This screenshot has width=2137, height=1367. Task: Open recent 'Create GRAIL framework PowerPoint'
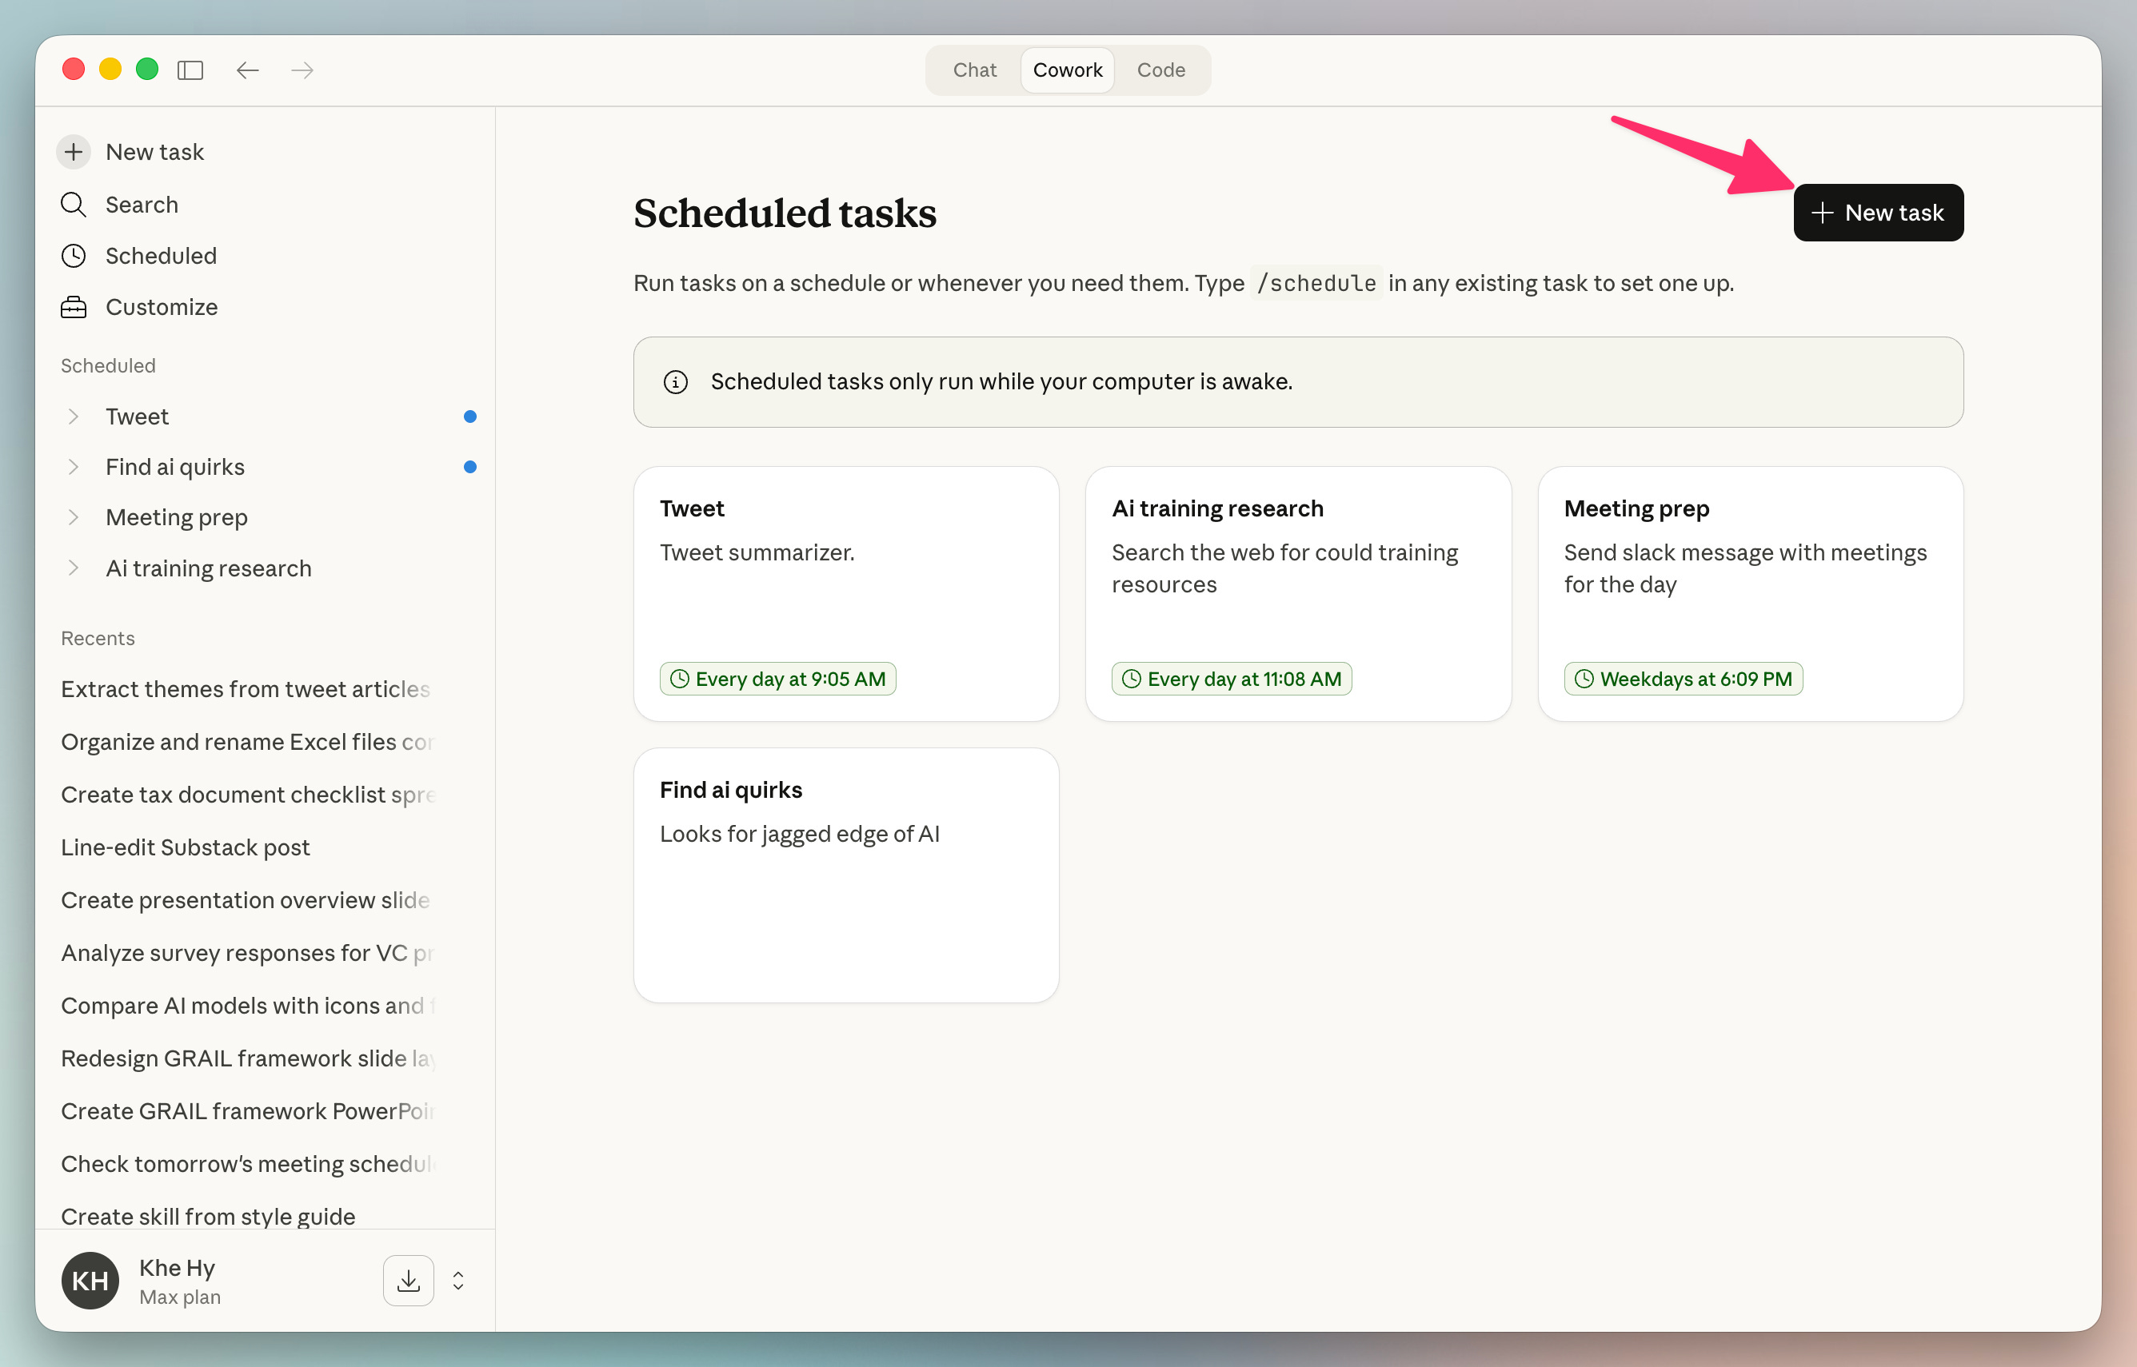pyautogui.click(x=247, y=1110)
